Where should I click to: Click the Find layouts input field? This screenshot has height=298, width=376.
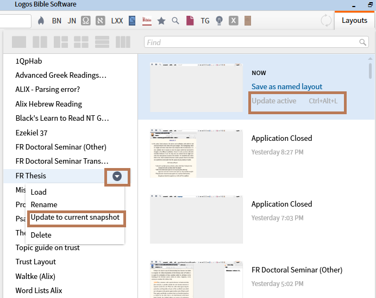(x=256, y=42)
